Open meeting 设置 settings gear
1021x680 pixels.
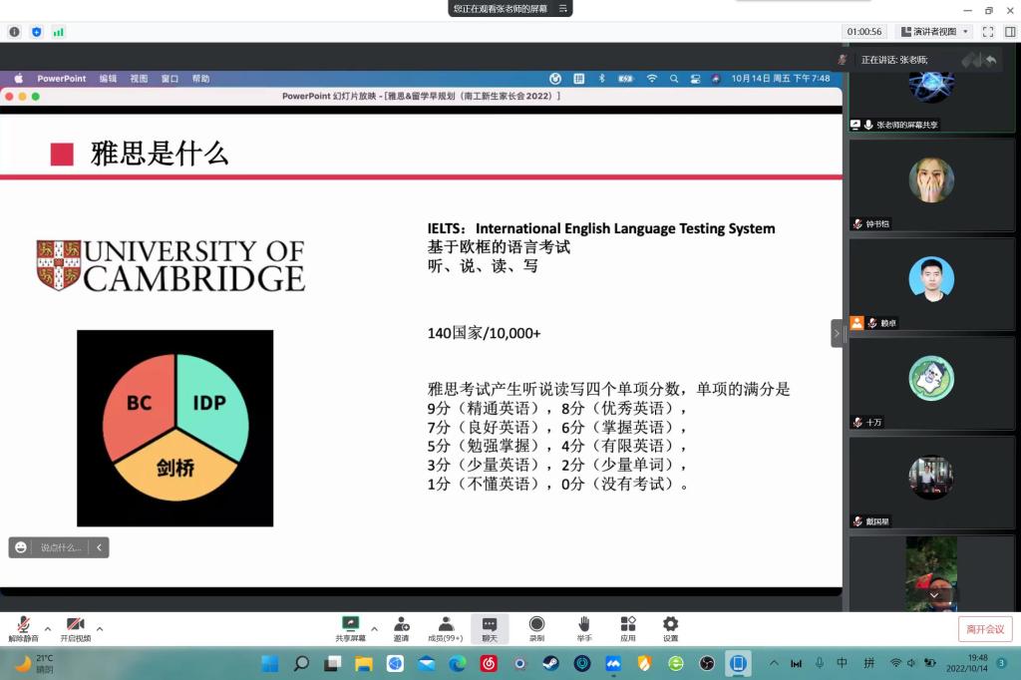670,628
